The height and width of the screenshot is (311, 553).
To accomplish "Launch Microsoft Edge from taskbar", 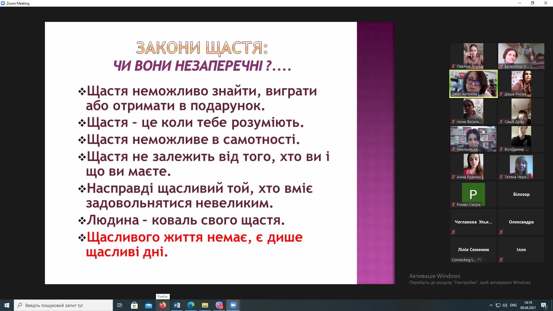I will (191, 305).
